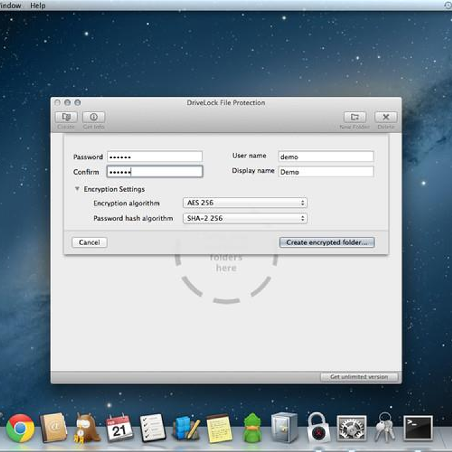The image size is (452, 452).
Task: Open System Preferences gear in dock
Action: tap(352, 429)
